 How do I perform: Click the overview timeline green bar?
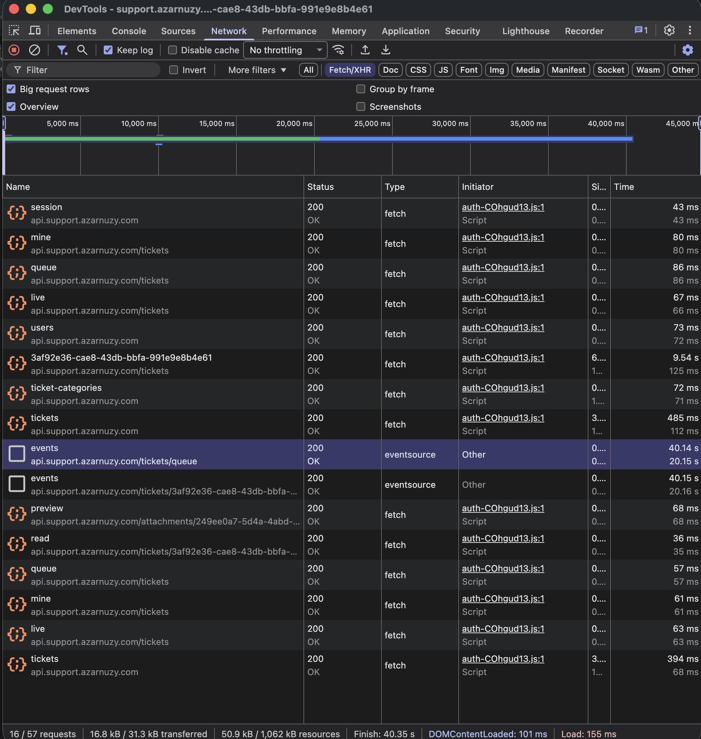[162, 139]
